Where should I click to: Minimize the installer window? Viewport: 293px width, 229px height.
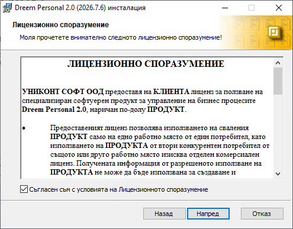coord(225,8)
